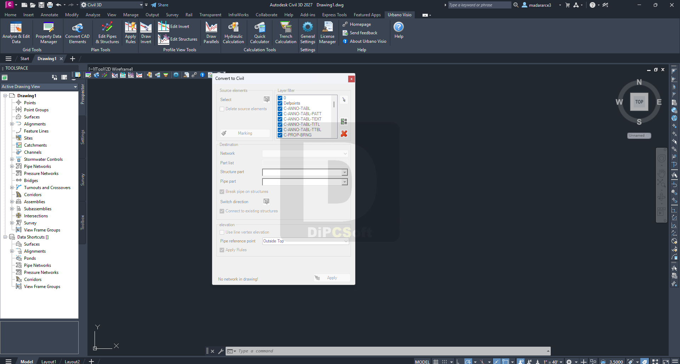Select Catchments in Prospector tree
The width and height of the screenshot is (680, 364).
35,145
